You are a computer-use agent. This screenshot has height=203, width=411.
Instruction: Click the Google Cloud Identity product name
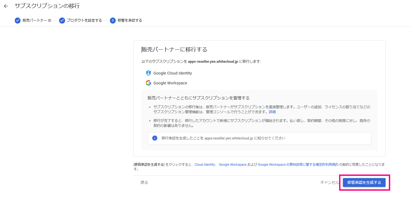click(x=173, y=73)
